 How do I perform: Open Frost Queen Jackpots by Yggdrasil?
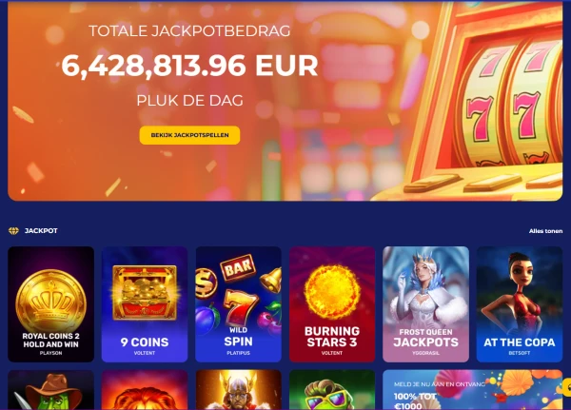click(425, 304)
